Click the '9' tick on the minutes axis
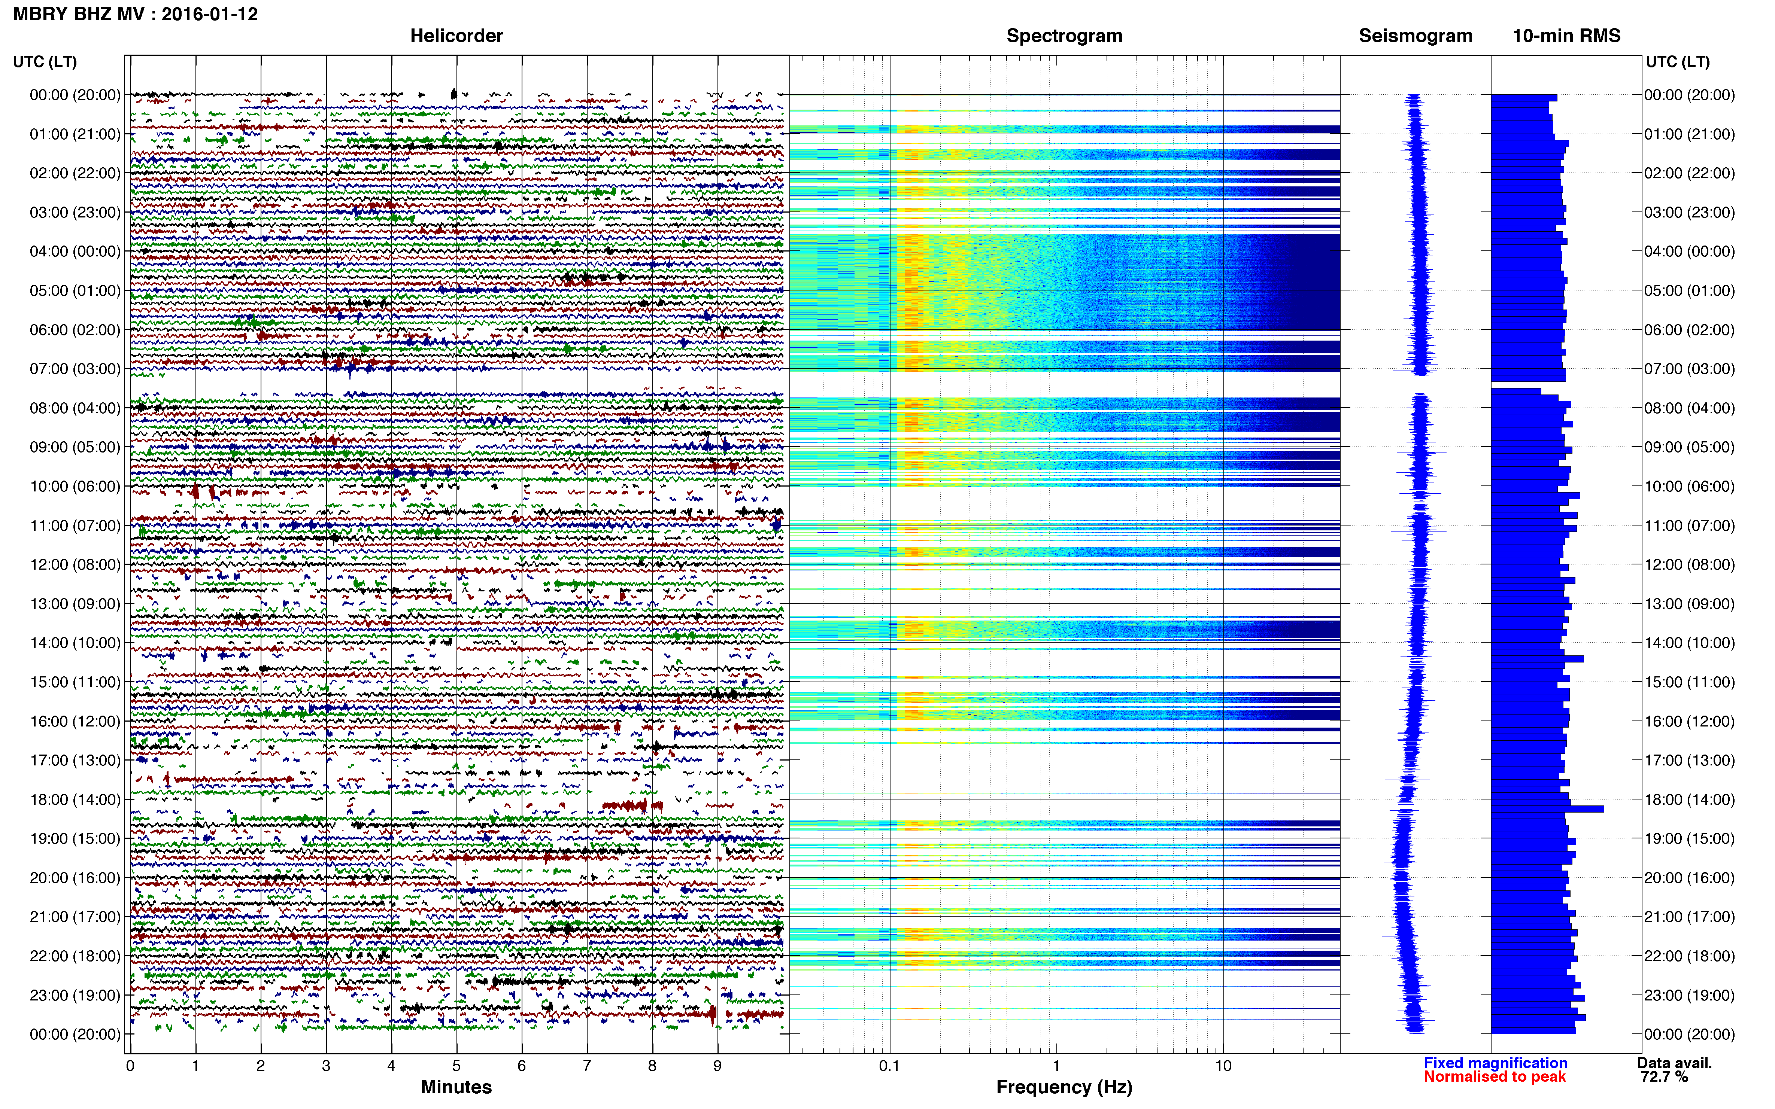Screen dimensions: 1775x1109 717,1066
